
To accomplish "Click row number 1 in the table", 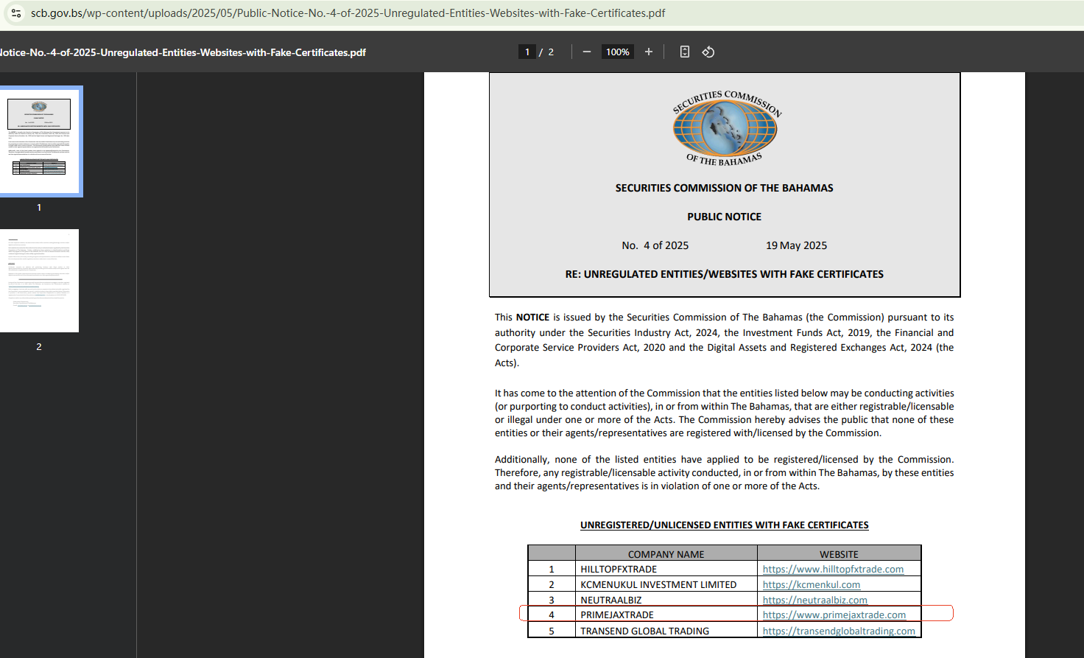I will coord(552,569).
